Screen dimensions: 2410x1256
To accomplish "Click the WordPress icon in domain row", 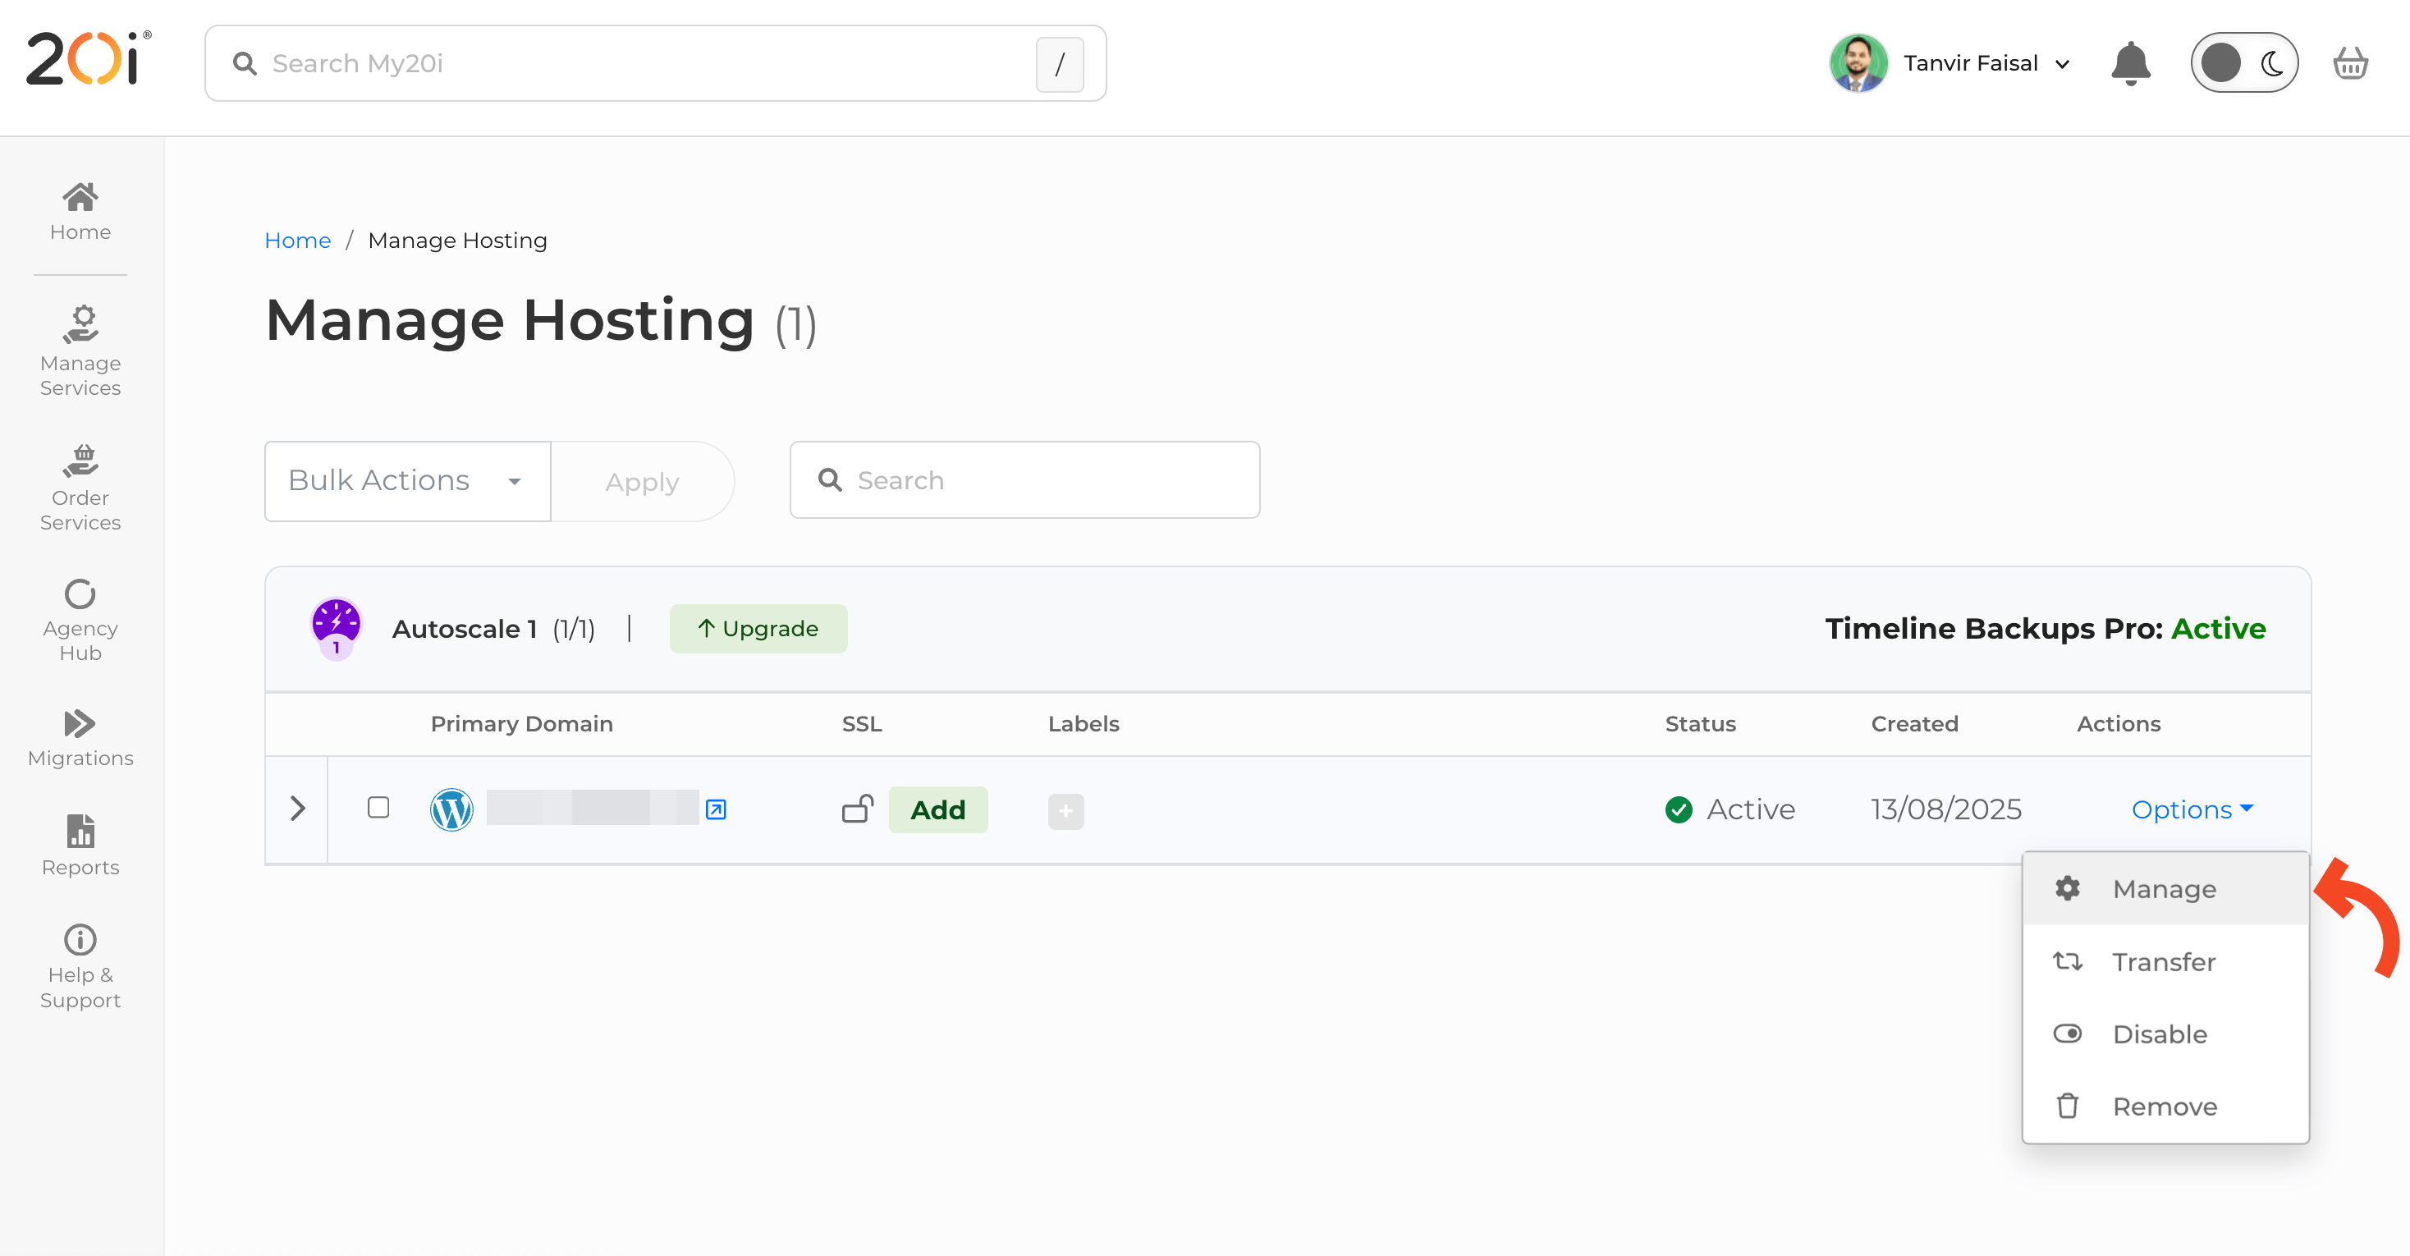I will point(451,809).
